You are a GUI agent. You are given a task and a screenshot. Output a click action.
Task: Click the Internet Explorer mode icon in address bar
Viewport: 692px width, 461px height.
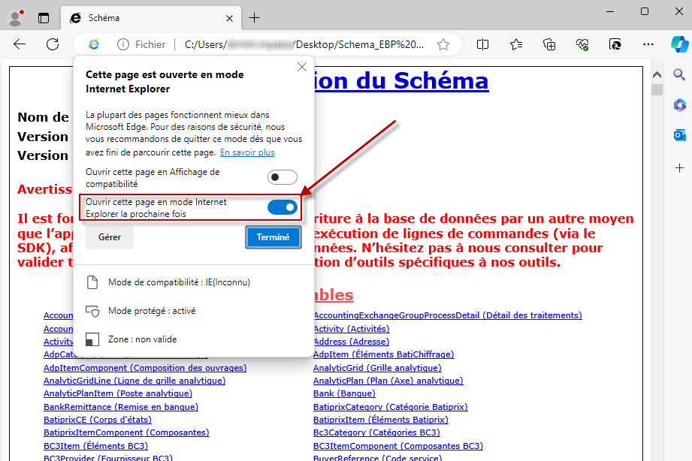pyautogui.click(x=94, y=44)
